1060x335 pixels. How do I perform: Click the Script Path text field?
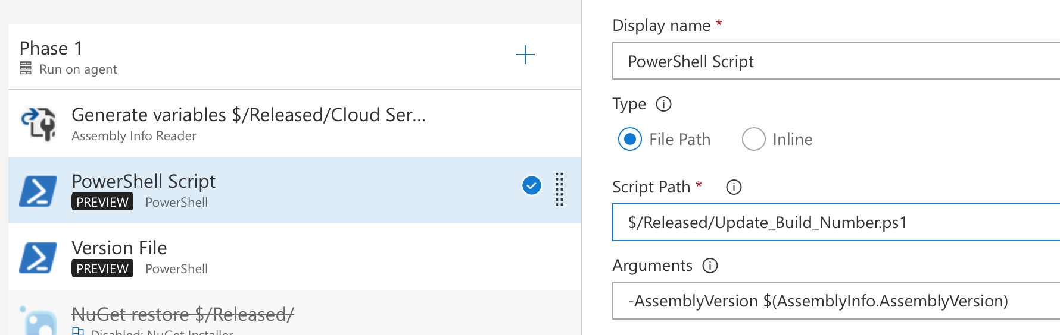coord(834,222)
